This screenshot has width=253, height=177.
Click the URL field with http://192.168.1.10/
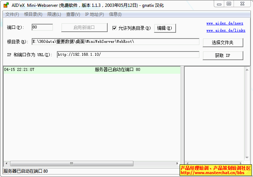point(128,55)
